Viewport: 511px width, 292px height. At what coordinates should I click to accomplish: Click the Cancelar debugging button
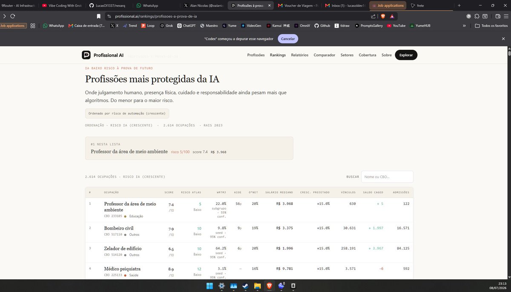coord(288,39)
